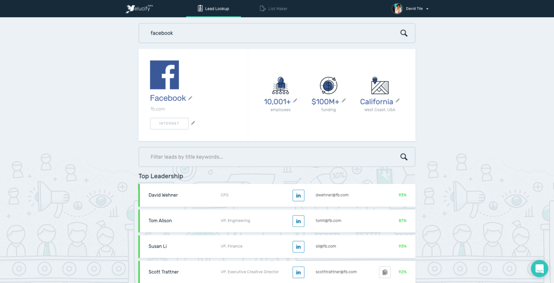Expand the David Tile account dropdown
The height and width of the screenshot is (283, 554).
point(427,9)
